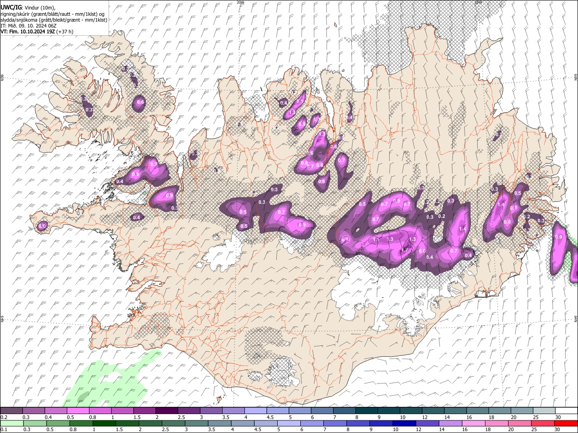Pick the light pink rain swatch labeled 16

[474, 424]
